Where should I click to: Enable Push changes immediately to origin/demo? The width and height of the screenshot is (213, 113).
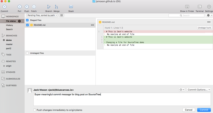point(35,110)
